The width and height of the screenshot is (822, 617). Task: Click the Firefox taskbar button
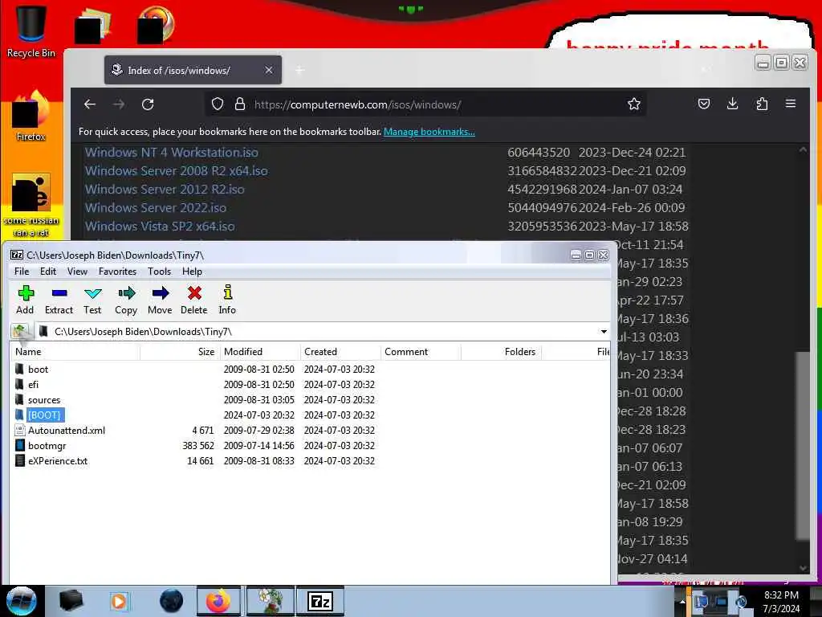[218, 601]
